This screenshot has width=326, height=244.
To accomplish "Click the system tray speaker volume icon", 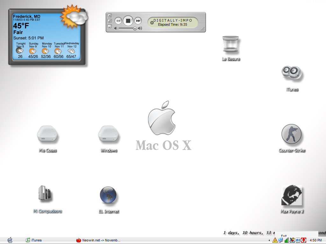I will pyautogui.click(x=298, y=240).
